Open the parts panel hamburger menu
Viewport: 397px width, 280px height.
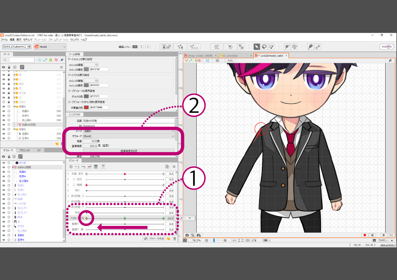coord(61,67)
